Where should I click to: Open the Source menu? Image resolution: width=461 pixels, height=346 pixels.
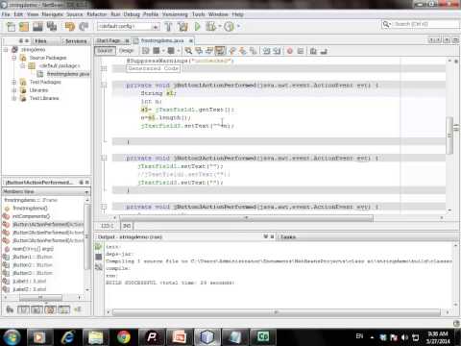(75, 14)
